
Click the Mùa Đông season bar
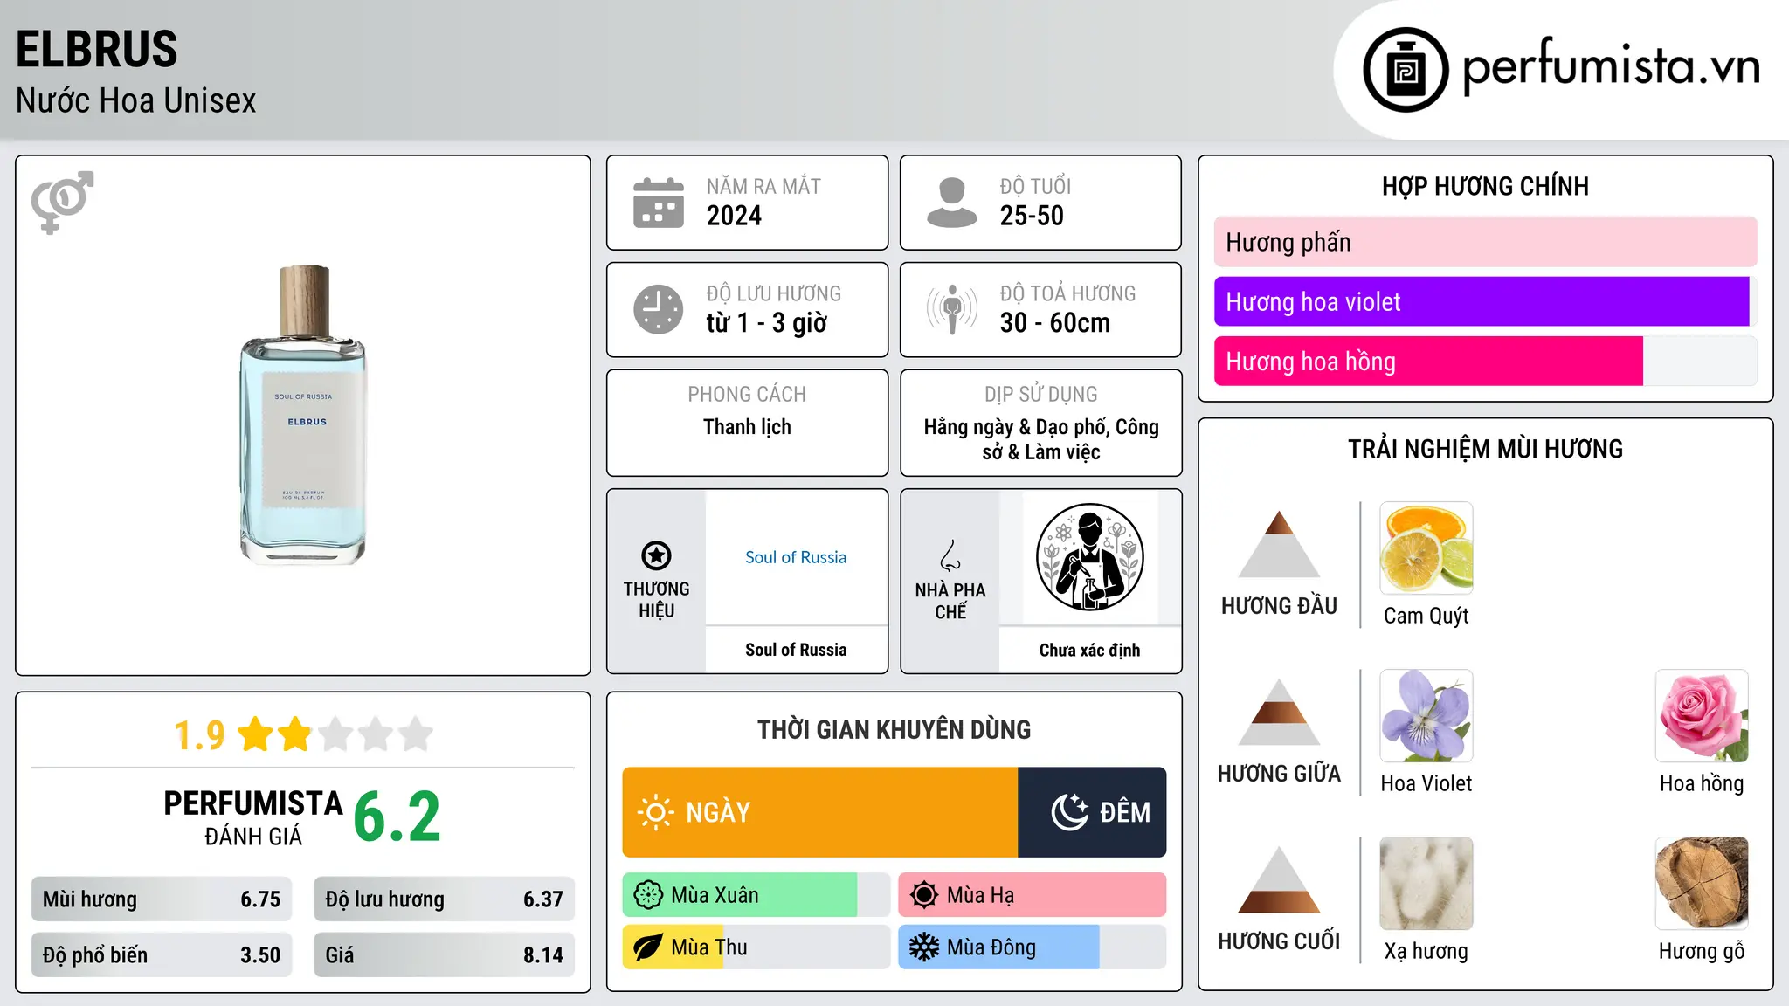(x=1033, y=947)
